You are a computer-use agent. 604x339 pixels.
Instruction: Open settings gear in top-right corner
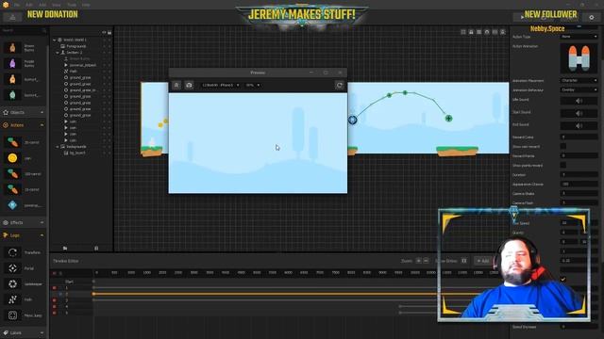(592, 17)
